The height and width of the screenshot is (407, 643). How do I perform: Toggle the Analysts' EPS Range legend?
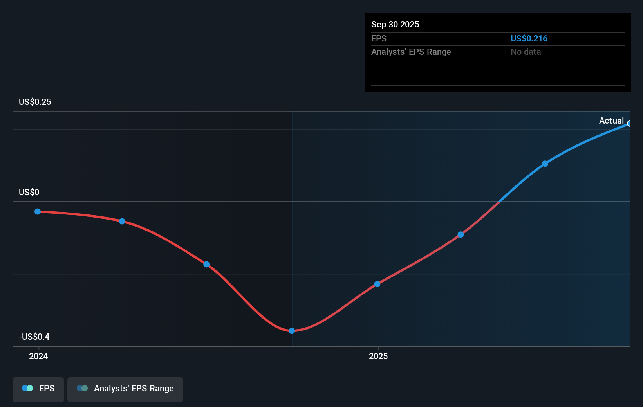click(125, 389)
